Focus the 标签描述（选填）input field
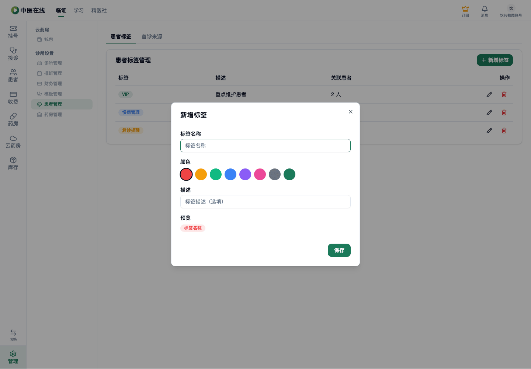The image size is (531, 369). pyautogui.click(x=265, y=202)
